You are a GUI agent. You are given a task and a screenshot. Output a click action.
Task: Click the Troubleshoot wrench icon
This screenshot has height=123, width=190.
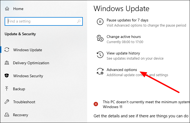point(7,102)
